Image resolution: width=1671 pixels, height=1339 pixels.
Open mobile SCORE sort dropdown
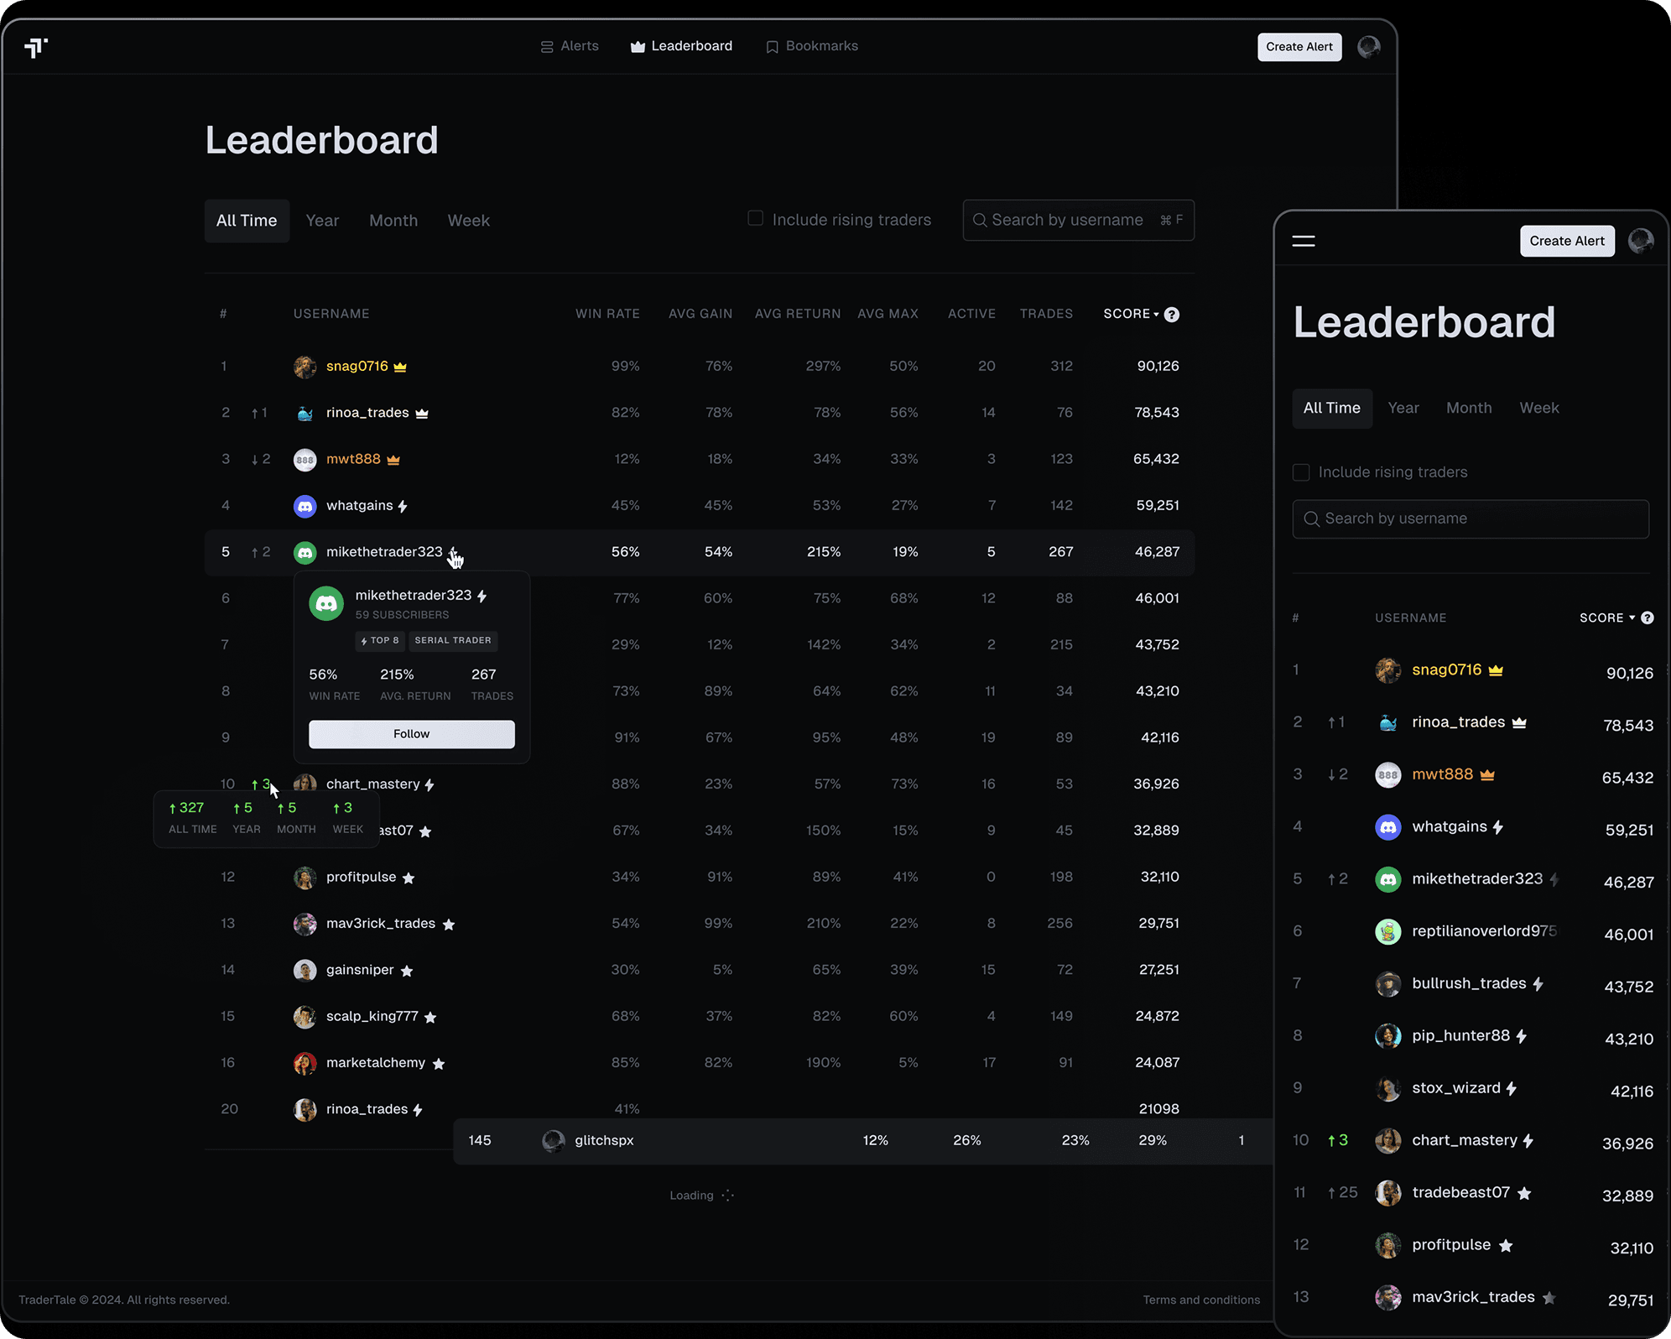1606,618
